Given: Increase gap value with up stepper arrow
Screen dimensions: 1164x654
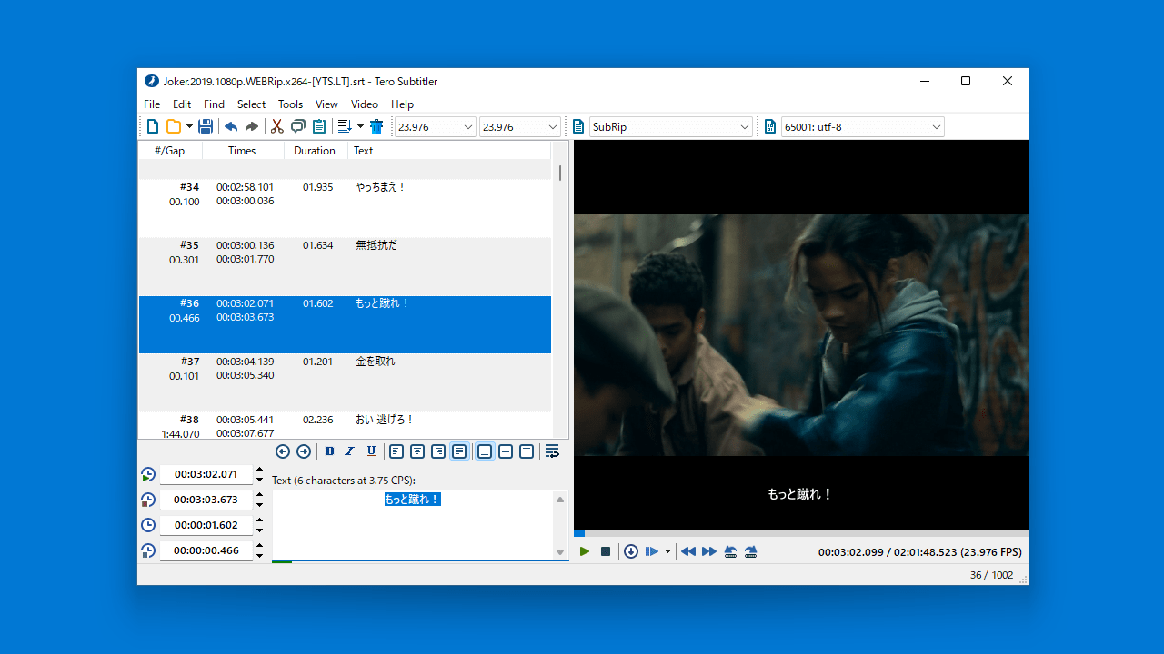Looking at the screenshot, I should (260, 545).
